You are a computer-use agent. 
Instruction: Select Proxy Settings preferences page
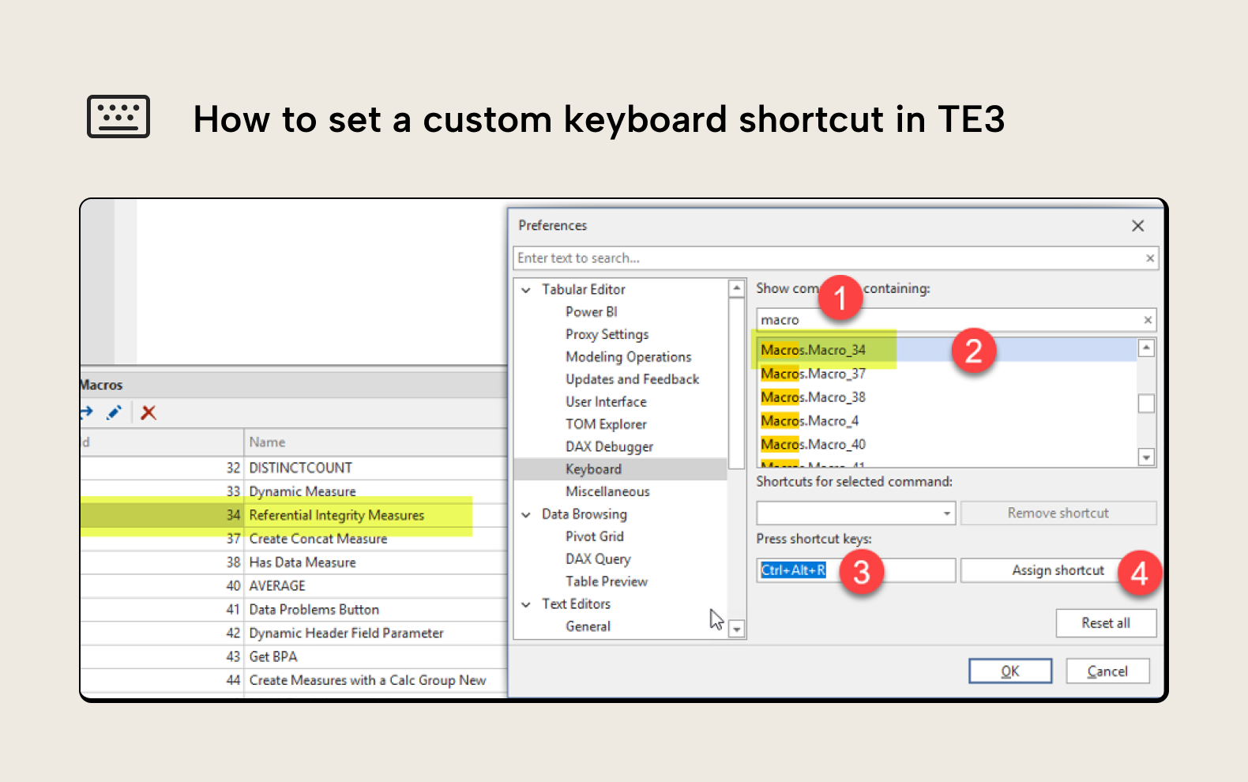(607, 334)
